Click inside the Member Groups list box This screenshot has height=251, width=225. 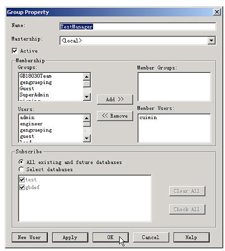coord(174,87)
